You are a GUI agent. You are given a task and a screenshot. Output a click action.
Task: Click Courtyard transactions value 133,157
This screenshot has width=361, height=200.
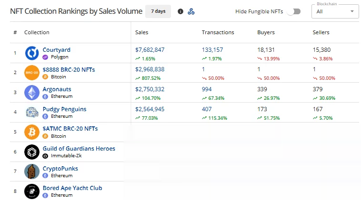click(212, 50)
